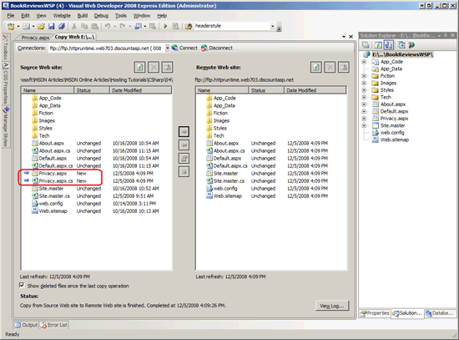Viewport: 459px width, 340px height.
Task: Click the Start Debugging green play icon
Action: 165,26
